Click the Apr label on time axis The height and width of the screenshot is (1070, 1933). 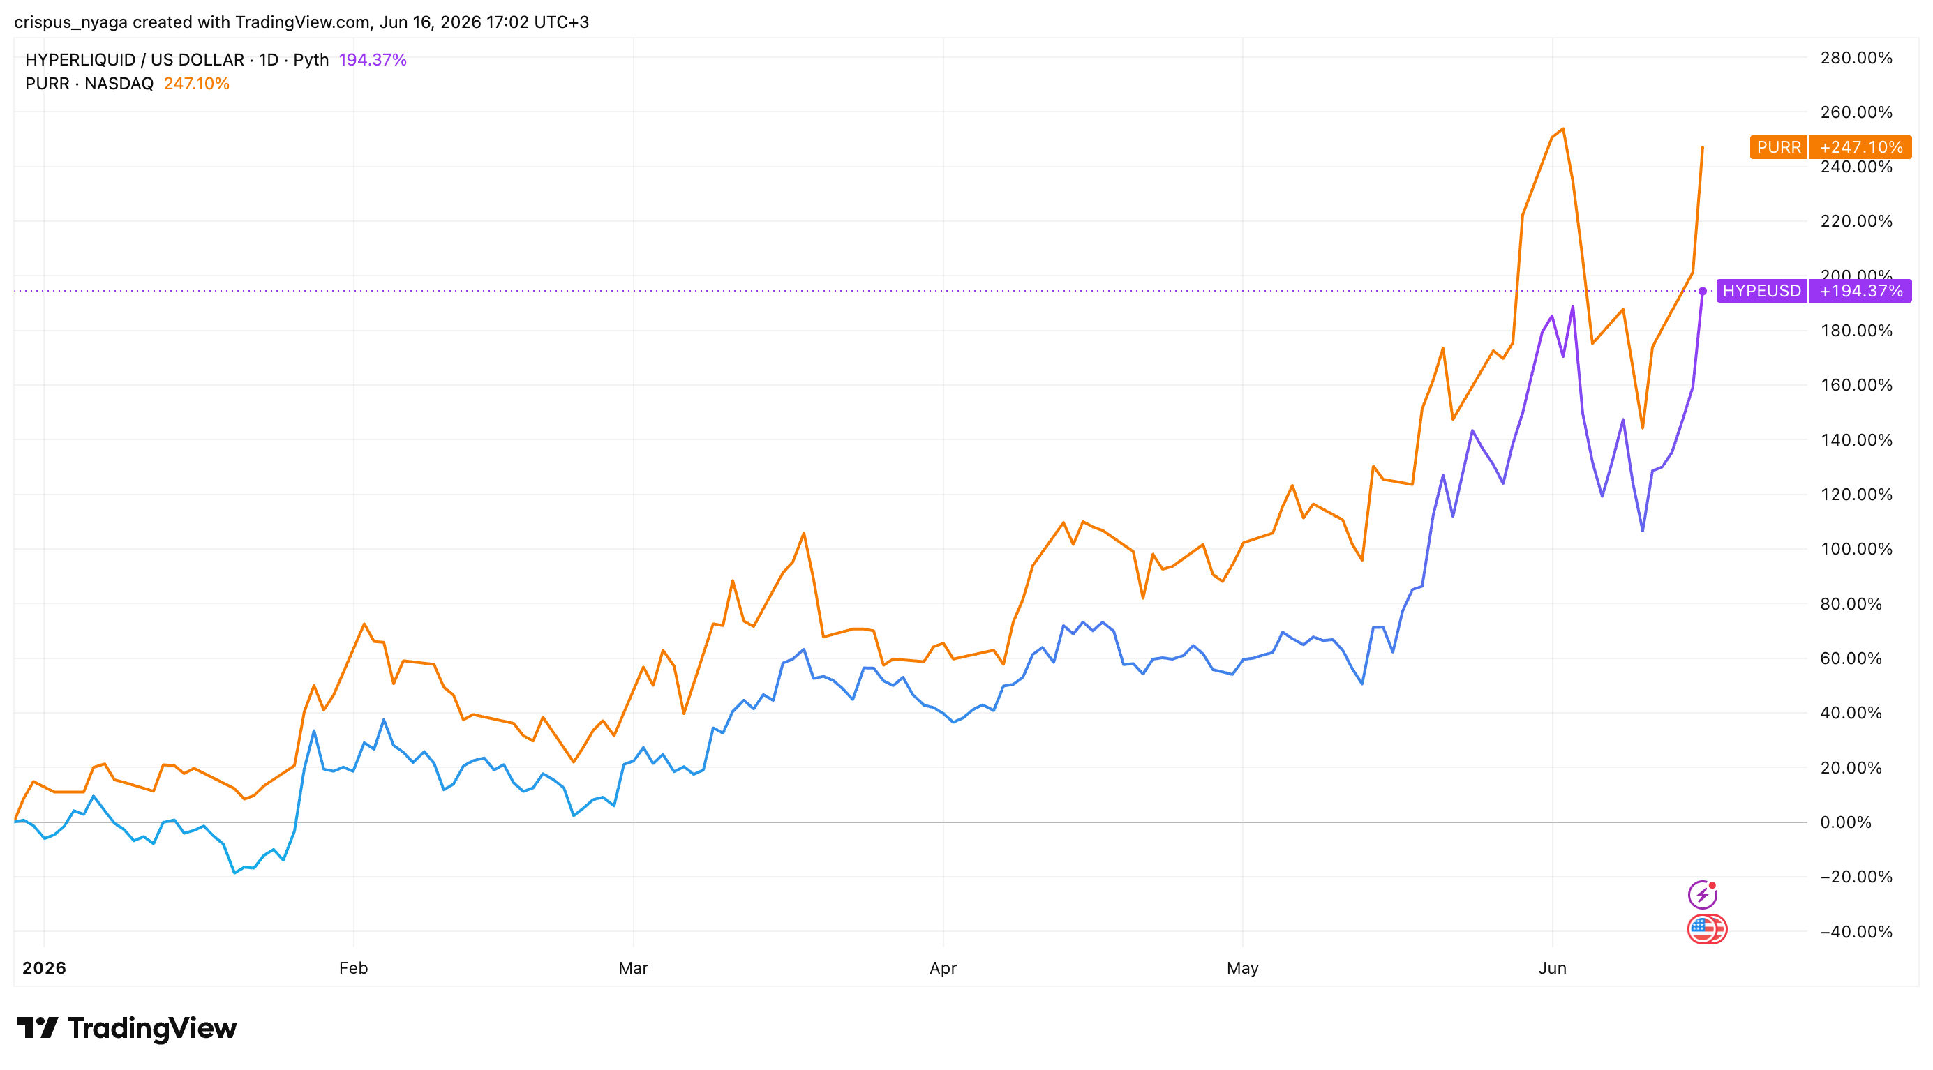coord(943,968)
